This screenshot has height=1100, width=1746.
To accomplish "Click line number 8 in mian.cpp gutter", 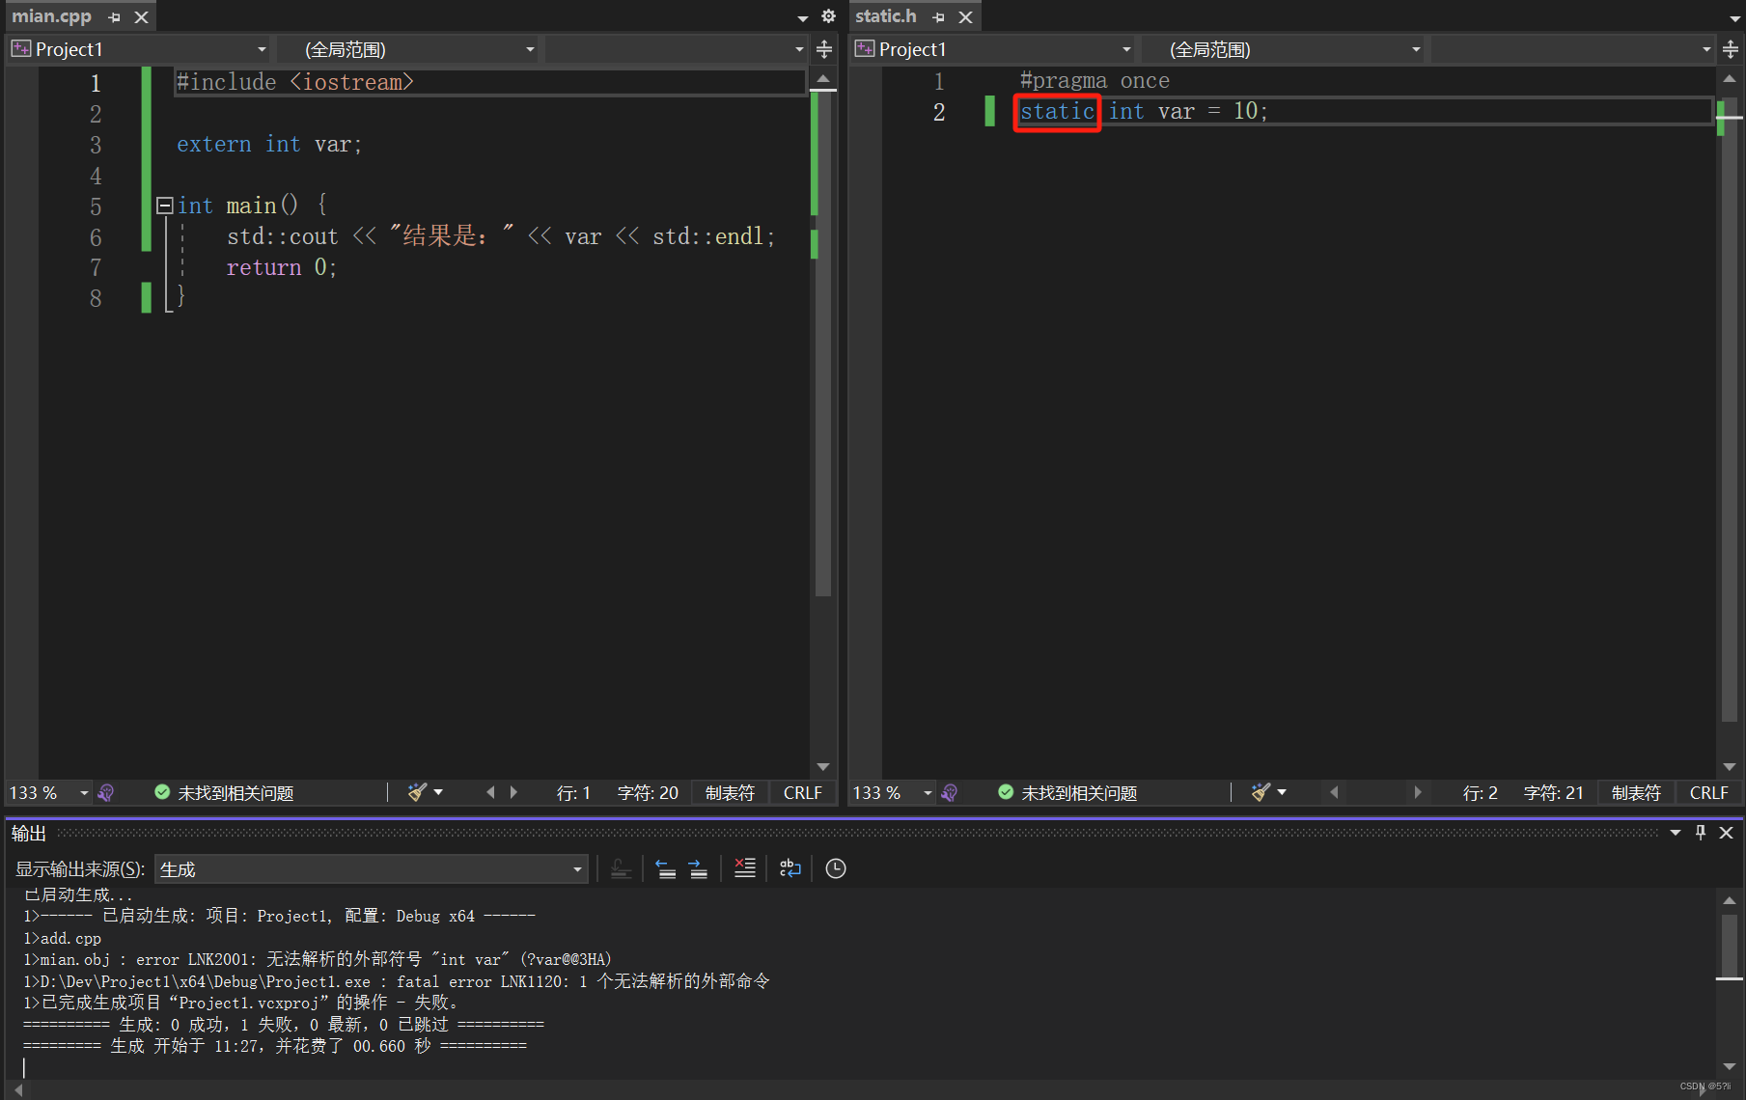I will 96,298.
